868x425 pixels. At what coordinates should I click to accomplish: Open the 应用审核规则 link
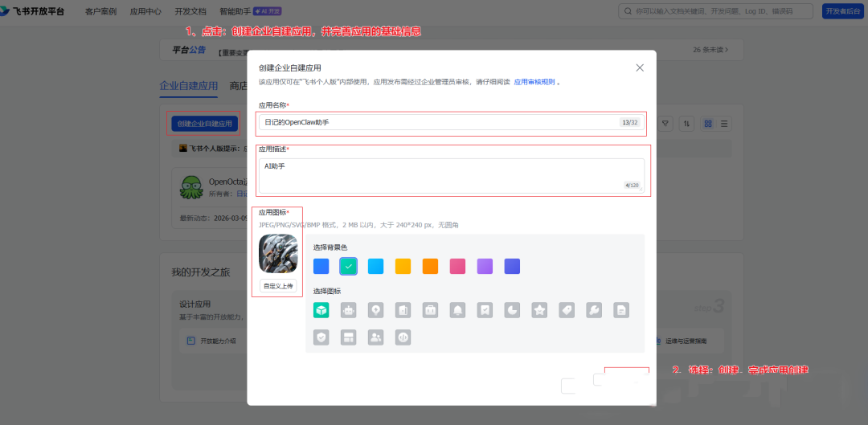tap(534, 82)
